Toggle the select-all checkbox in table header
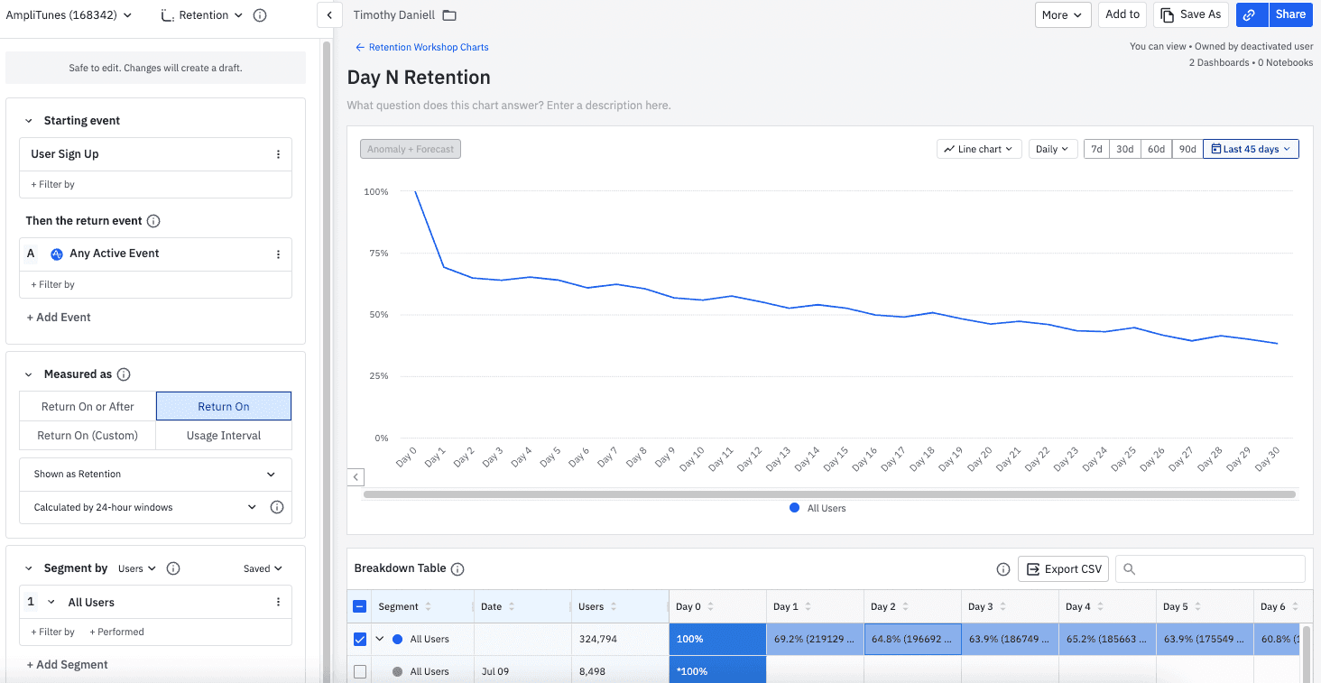This screenshot has width=1321, height=683. [x=360, y=606]
